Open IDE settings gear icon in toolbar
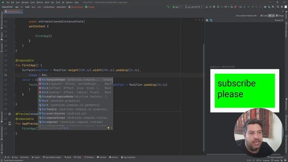The height and width of the screenshot is (162, 288). point(282,7)
